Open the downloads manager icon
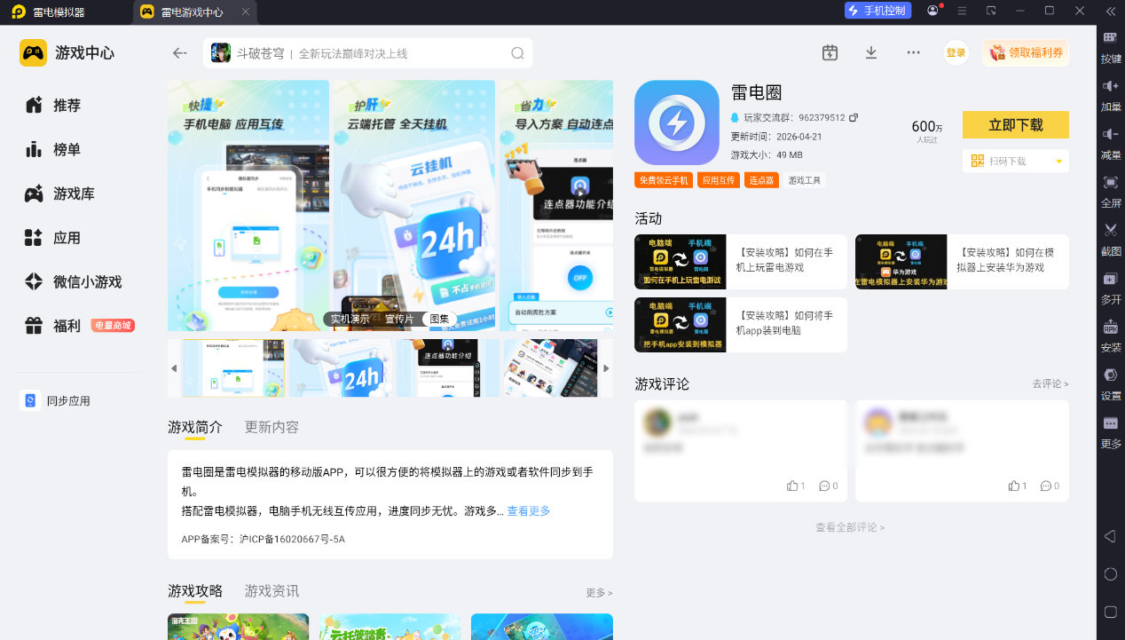This screenshot has width=1125, height=640. (871, 52)
